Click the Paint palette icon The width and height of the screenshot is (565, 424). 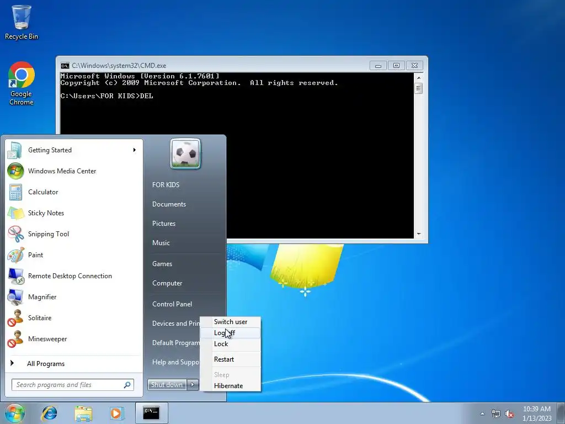click(15, 255)
